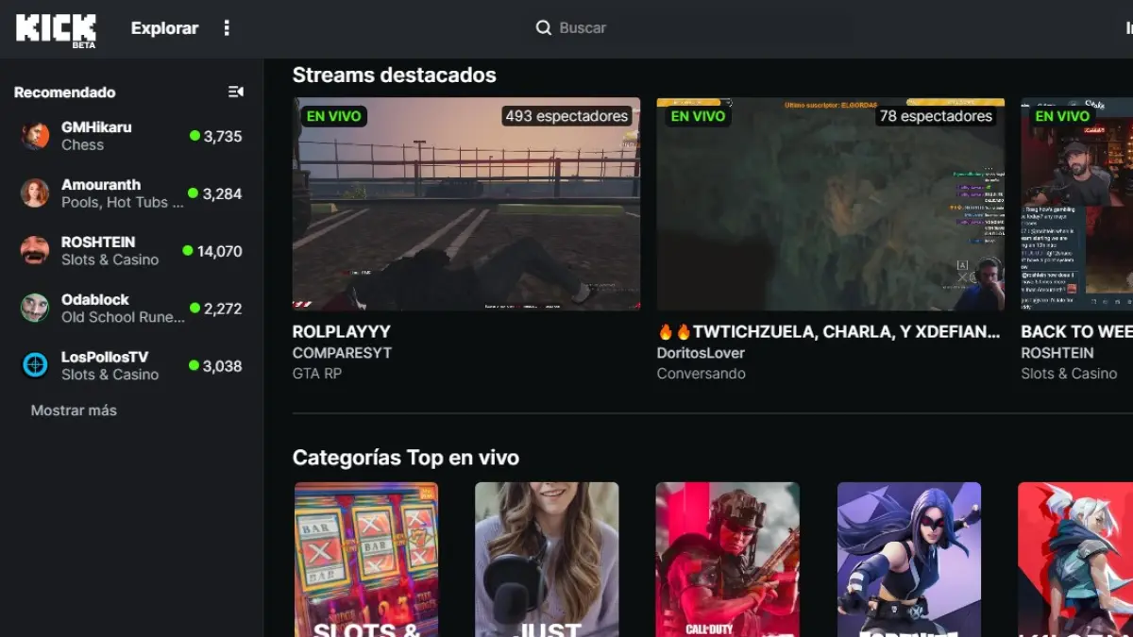Open GMHikaru's channel avatar
Image resolution: width=1133 pixels, height=637 pixels.
(35, 136)
